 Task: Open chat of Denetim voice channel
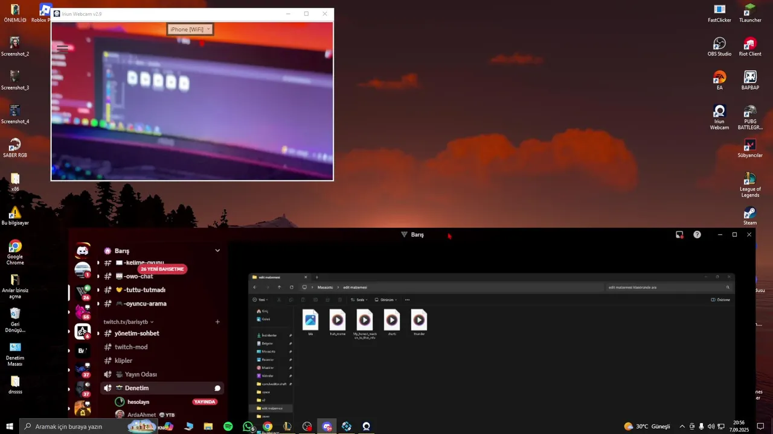click(217, 388)
